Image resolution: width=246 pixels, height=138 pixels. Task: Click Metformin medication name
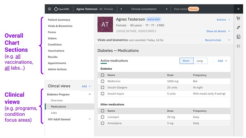point(114,81)
